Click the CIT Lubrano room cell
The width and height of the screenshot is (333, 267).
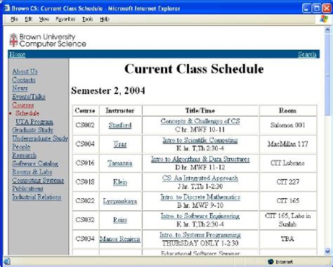pyautogui.click(x=288, y=163)
